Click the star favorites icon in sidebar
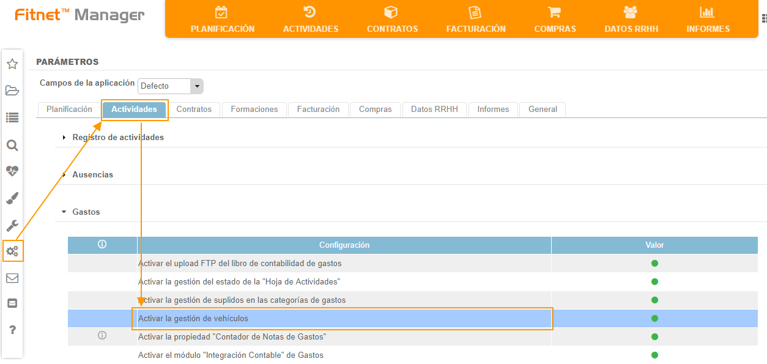The height and width of the screenshot is (364, 767). [12, 64]
